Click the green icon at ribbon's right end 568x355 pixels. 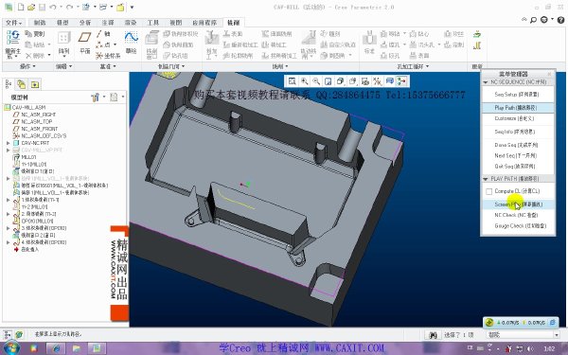[x=477, y=34]
